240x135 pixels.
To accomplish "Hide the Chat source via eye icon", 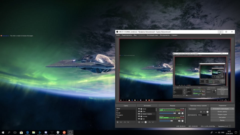I will point(139,111).
